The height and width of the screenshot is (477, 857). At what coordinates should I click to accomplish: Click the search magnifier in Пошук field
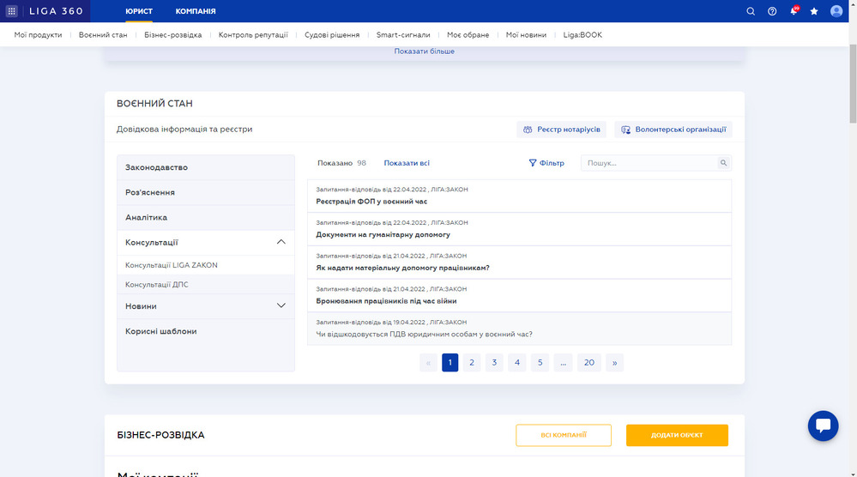coord(723,163)
